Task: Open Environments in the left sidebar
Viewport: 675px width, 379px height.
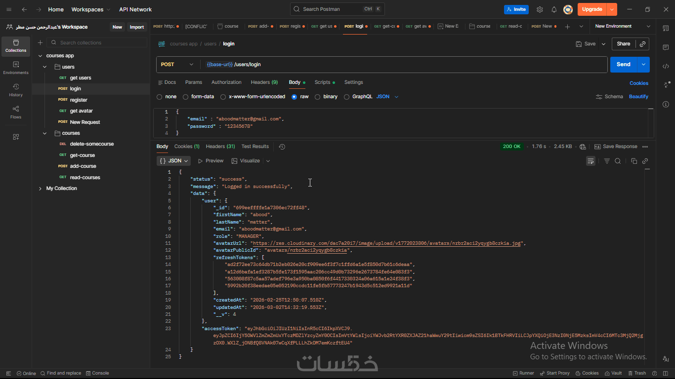Action: tap(16, 68)
